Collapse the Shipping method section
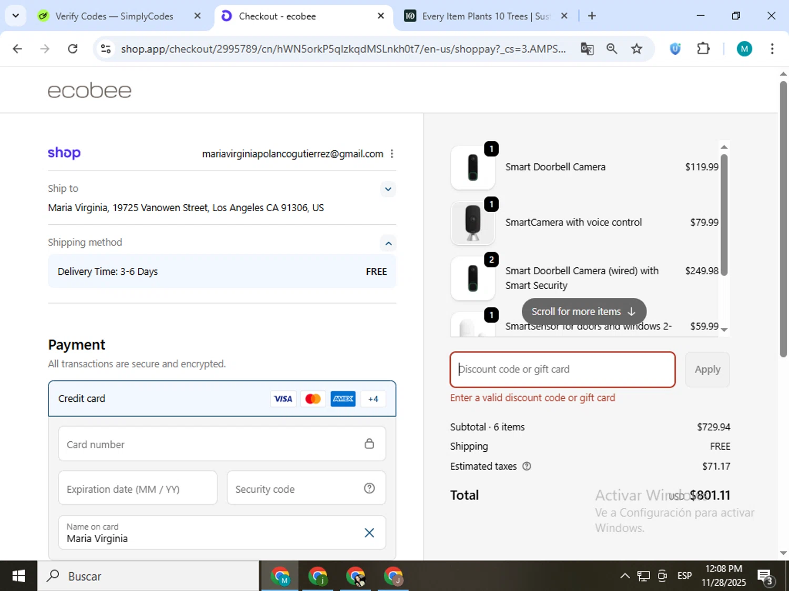Screen dimensions: 789x591 point(388,243)
